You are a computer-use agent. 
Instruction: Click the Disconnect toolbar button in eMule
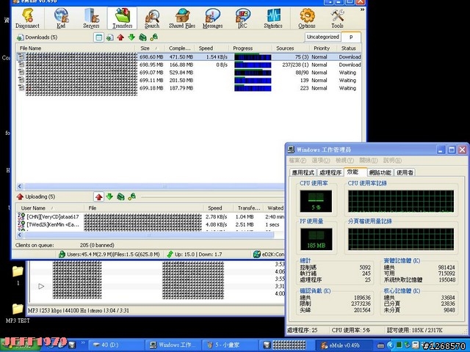(28, 18)
